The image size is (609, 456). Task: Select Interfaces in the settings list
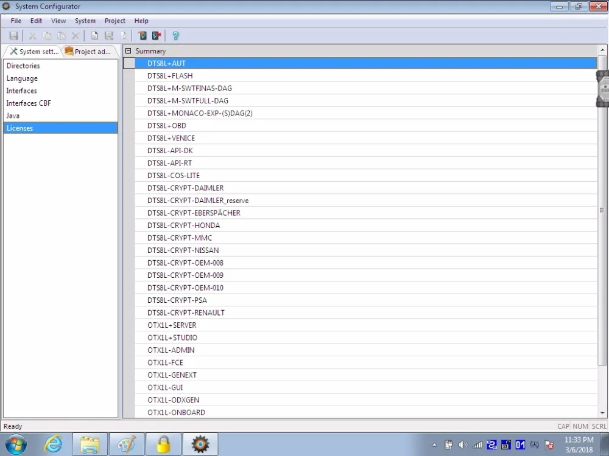pyautogui.click(x=60, y=91)
